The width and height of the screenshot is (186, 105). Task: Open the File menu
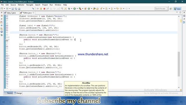coord(2,5)
